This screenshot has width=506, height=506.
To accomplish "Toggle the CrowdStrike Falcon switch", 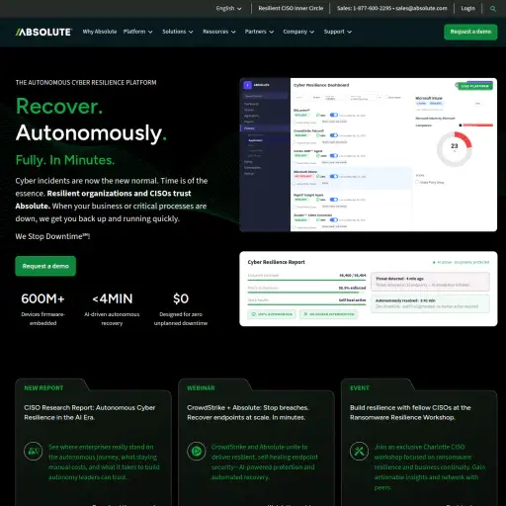I will [x=334, y=135].
